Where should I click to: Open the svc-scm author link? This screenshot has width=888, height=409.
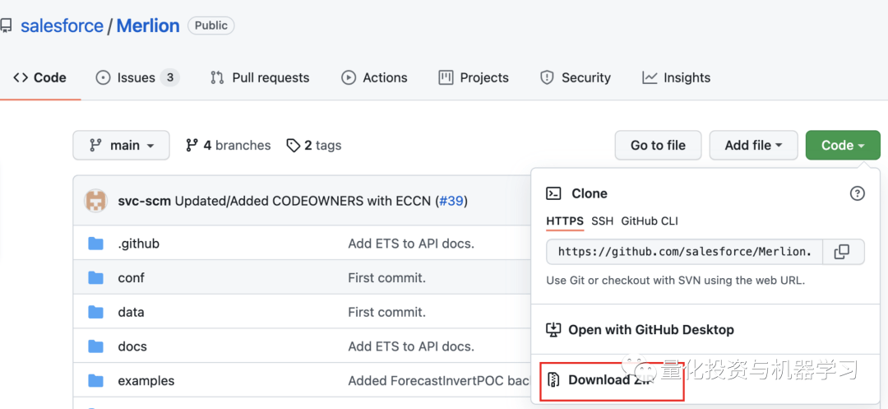[x=145, y=201]
